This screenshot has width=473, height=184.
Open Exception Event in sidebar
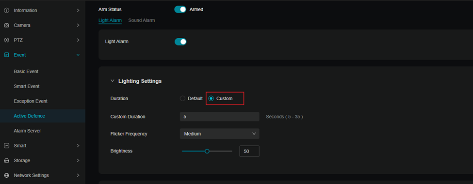31,101
